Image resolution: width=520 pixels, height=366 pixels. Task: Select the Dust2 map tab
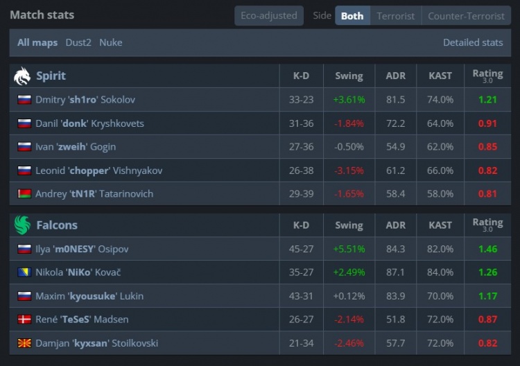[78, 42]
